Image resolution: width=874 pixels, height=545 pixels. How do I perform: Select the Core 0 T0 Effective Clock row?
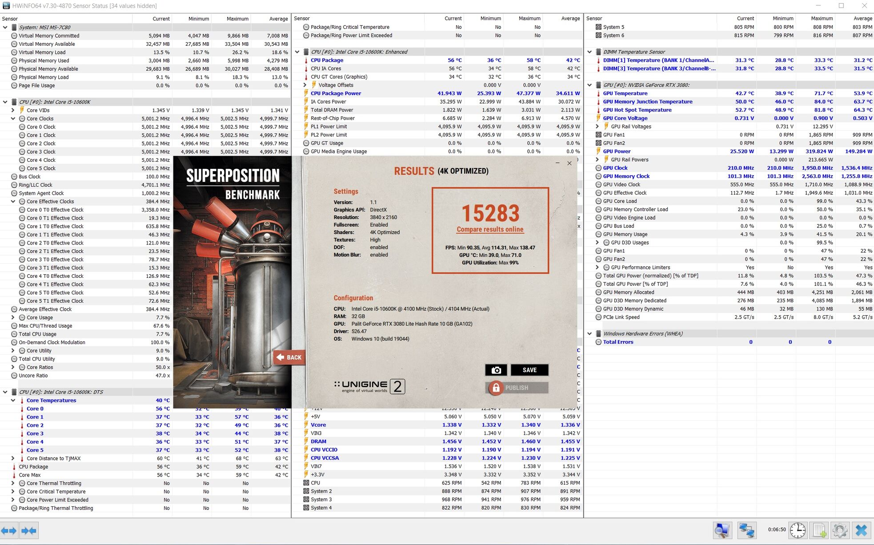tap(87, 210)
